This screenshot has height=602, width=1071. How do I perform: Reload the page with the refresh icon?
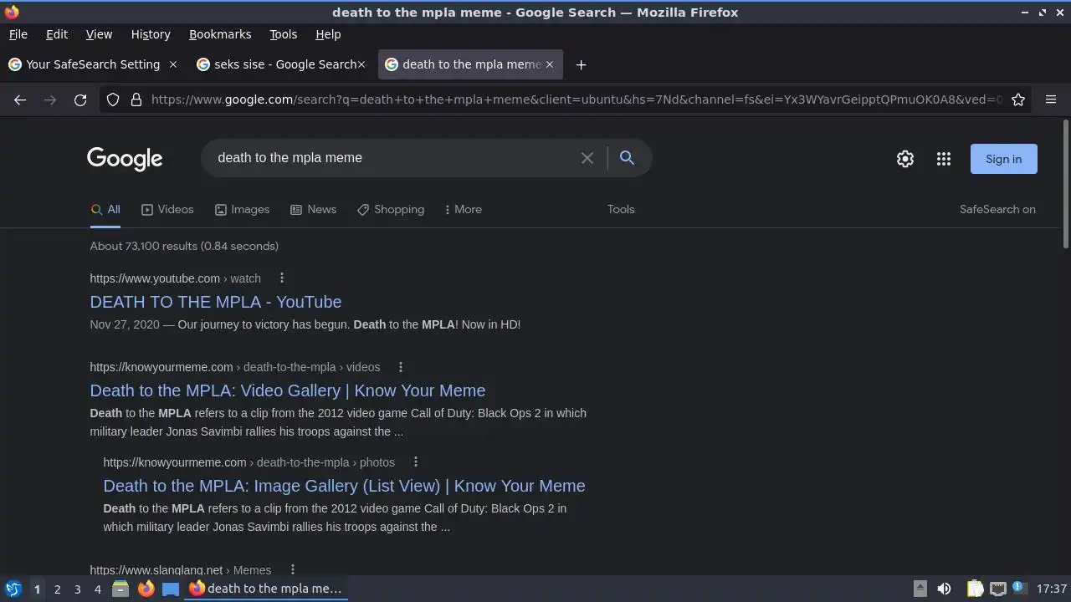pos(80,99)
